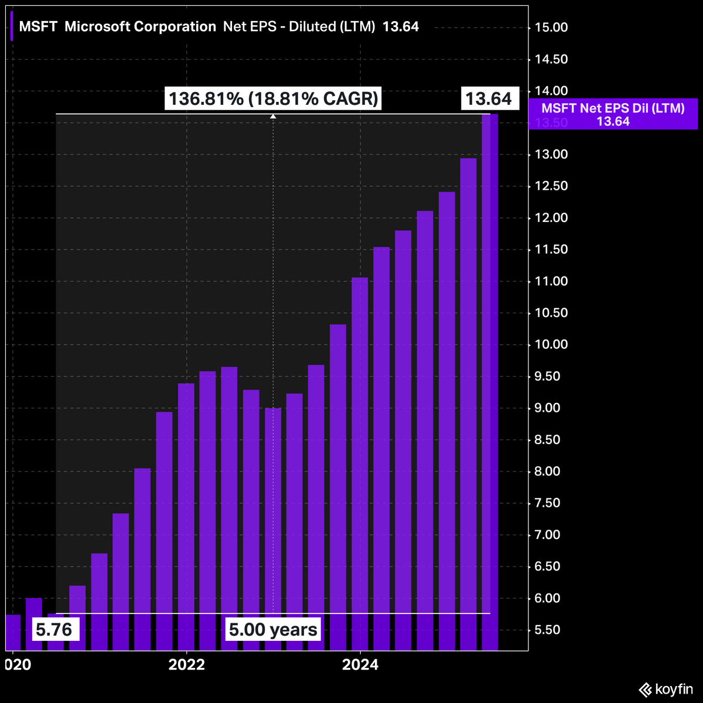Select the Microsoft Corporation legend text
This screenshot has height=703, width=703.
point(141,26)
